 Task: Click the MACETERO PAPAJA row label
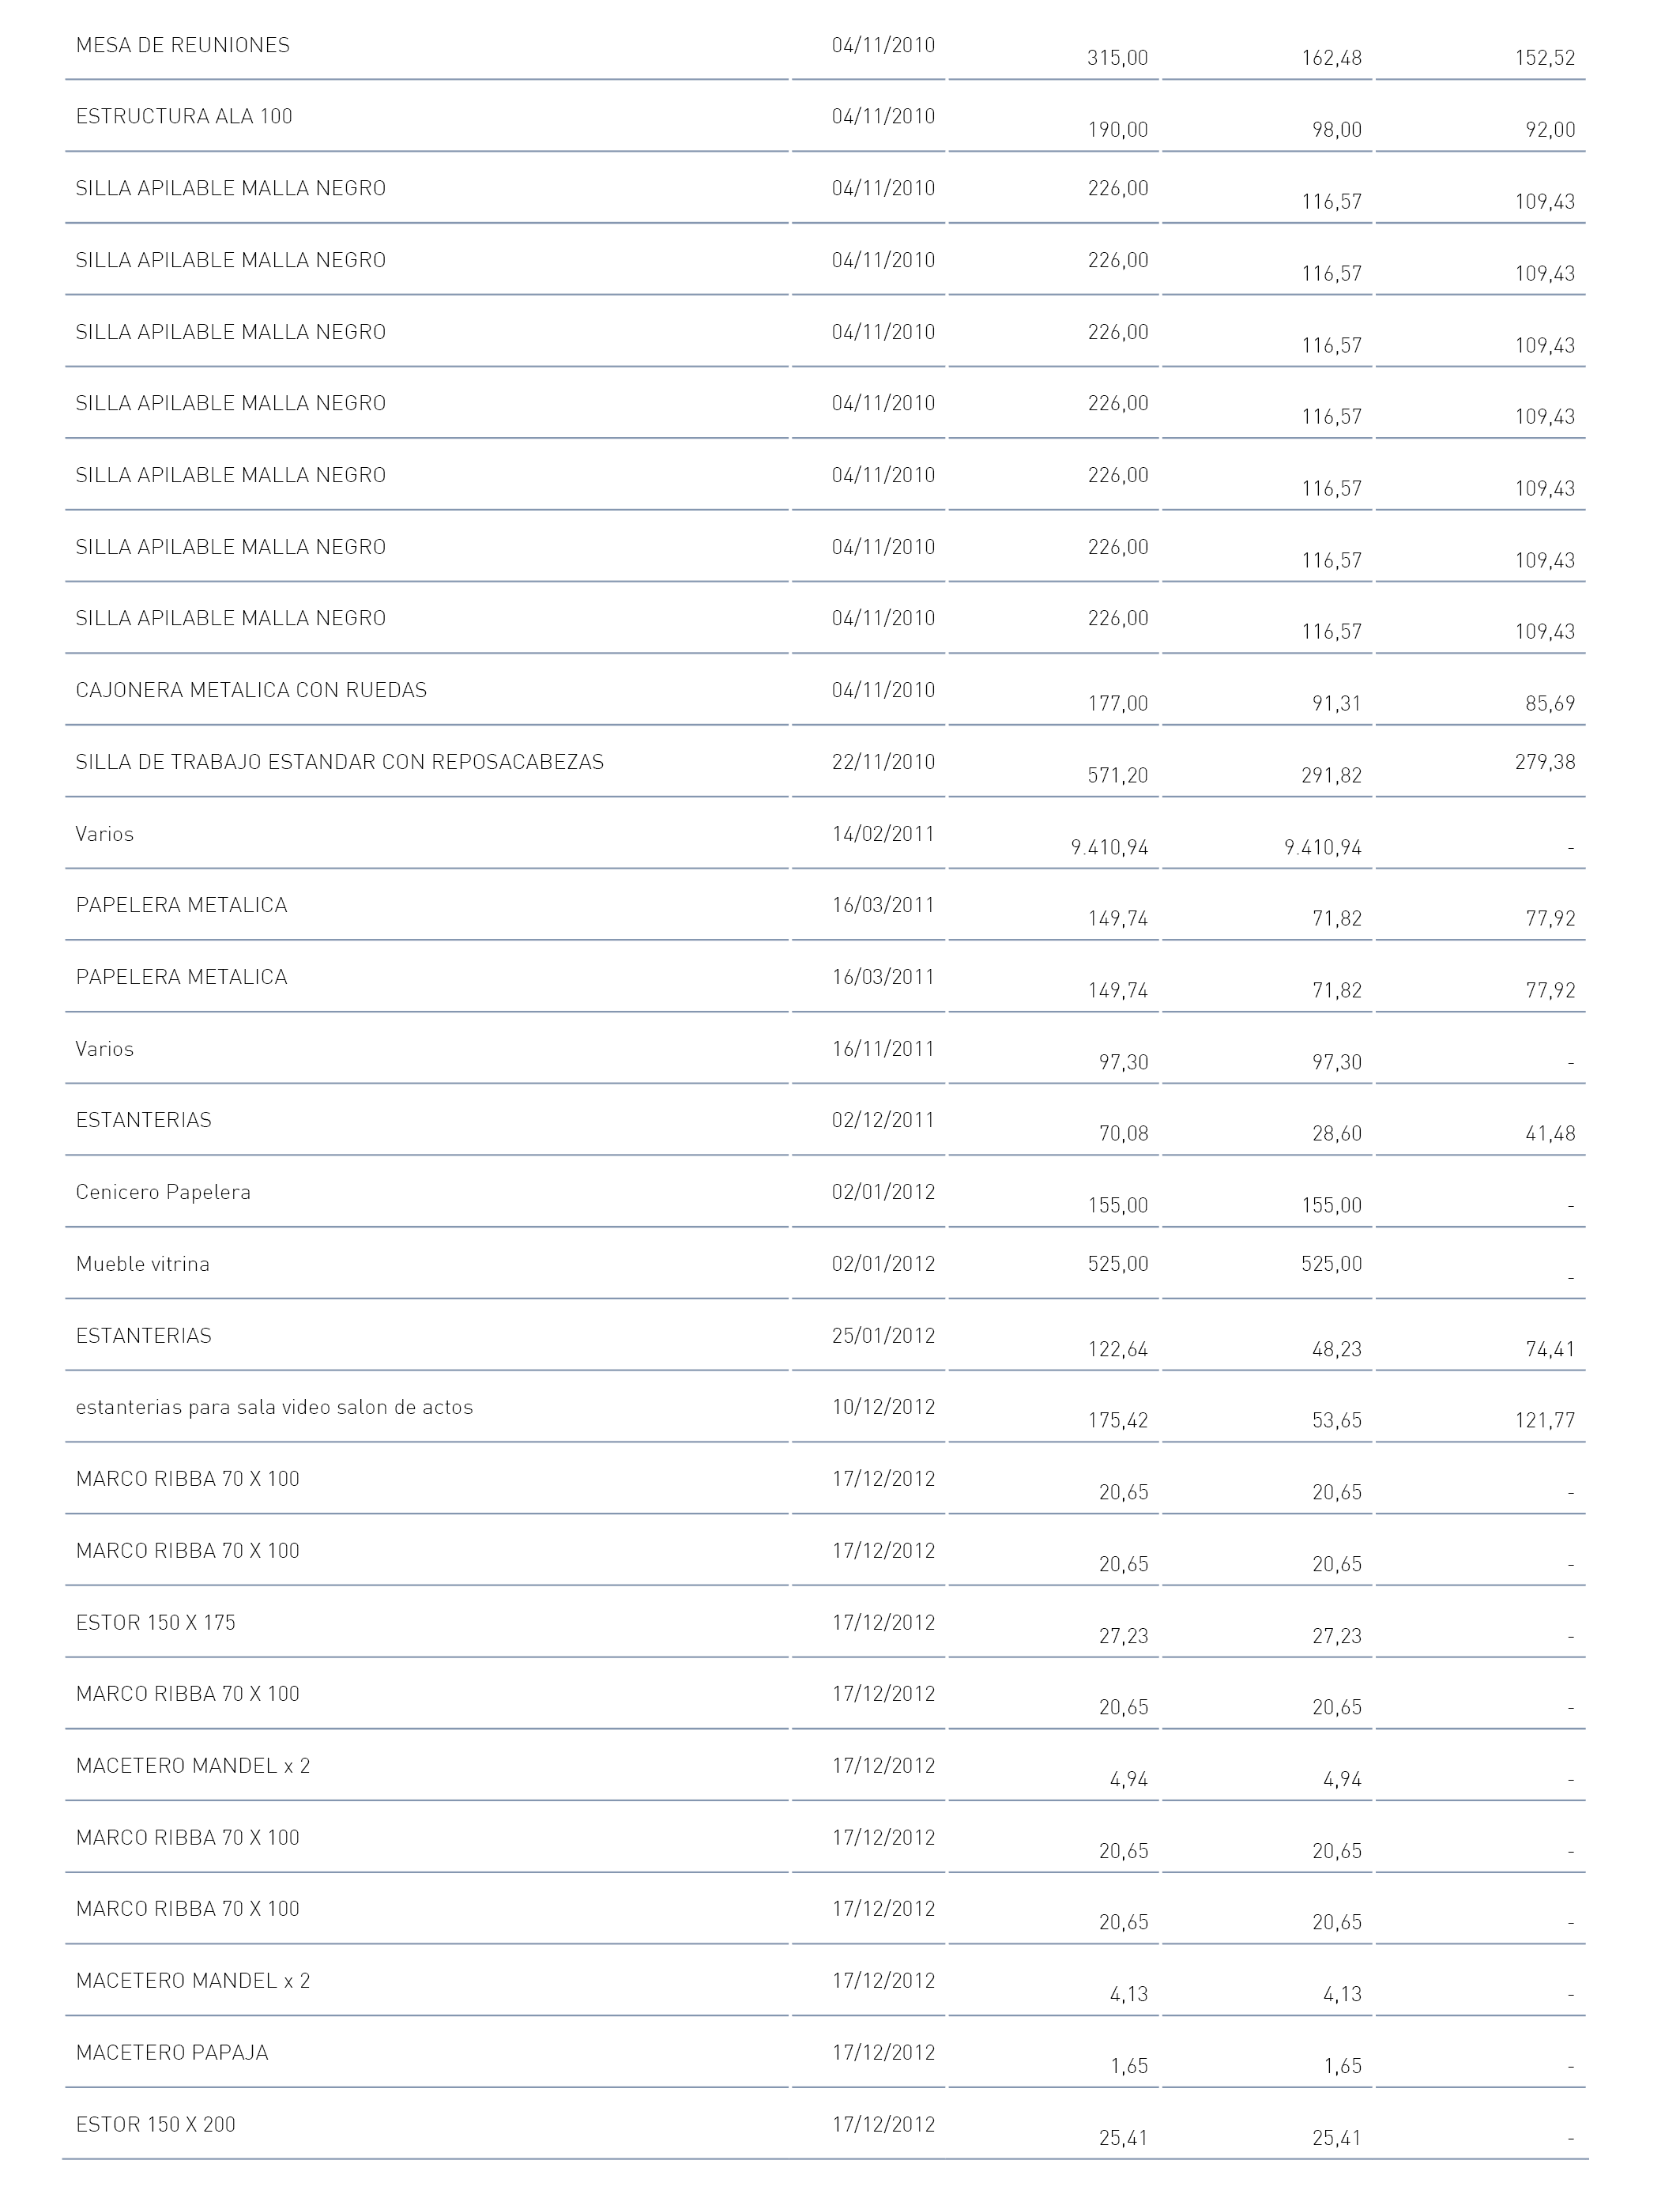(x=172, y=2052)
